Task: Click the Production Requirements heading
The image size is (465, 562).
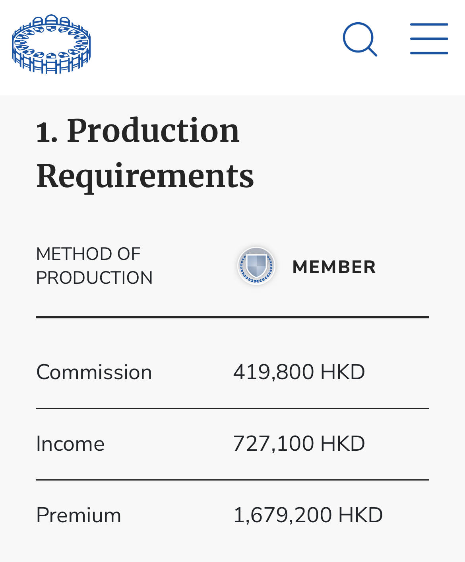Action: [145, 153]
